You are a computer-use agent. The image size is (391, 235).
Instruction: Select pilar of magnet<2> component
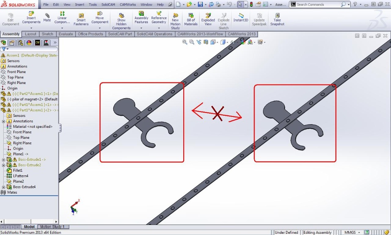click(29, 99)
